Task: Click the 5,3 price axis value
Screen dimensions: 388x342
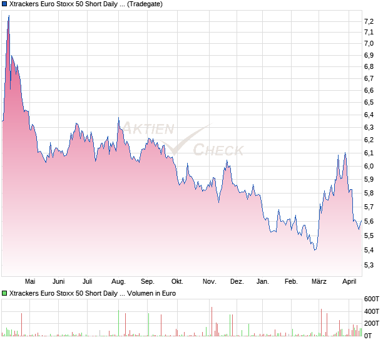Action: point(369,265)
